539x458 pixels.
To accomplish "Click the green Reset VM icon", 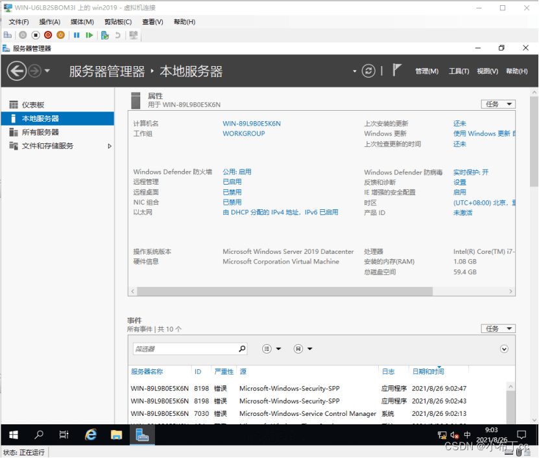I will (x=90, y=35).
